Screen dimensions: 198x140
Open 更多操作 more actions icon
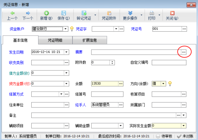coord(130,13)
